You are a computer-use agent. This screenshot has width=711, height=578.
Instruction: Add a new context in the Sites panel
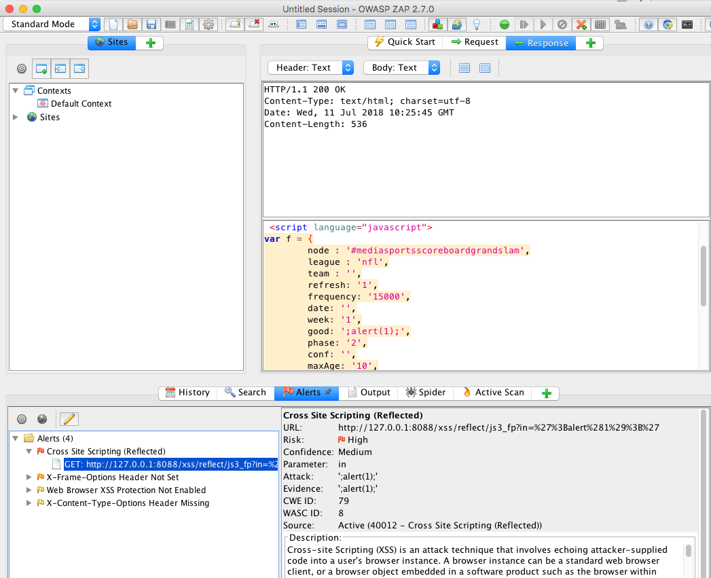[x=41, y=69]
